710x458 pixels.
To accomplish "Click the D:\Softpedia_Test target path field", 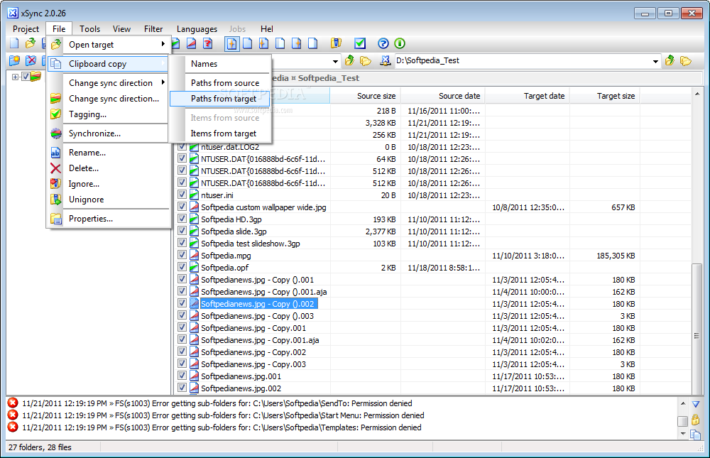I will tap(523, 60).
